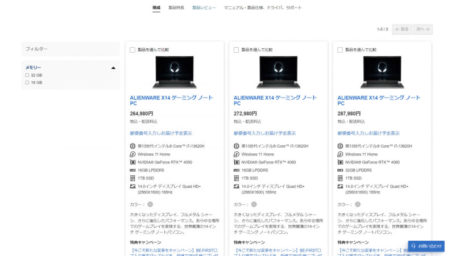Click the display icon on the 287,980円 card
The height and width of the screenshot is (256, 455).
340,186
